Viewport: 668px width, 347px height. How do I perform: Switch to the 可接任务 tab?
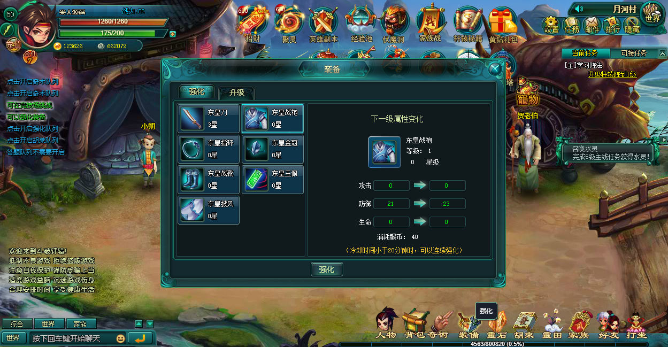pyautogui.click(x=634, y=53)
